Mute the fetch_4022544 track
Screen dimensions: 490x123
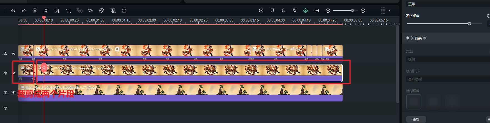pos(5,73)
